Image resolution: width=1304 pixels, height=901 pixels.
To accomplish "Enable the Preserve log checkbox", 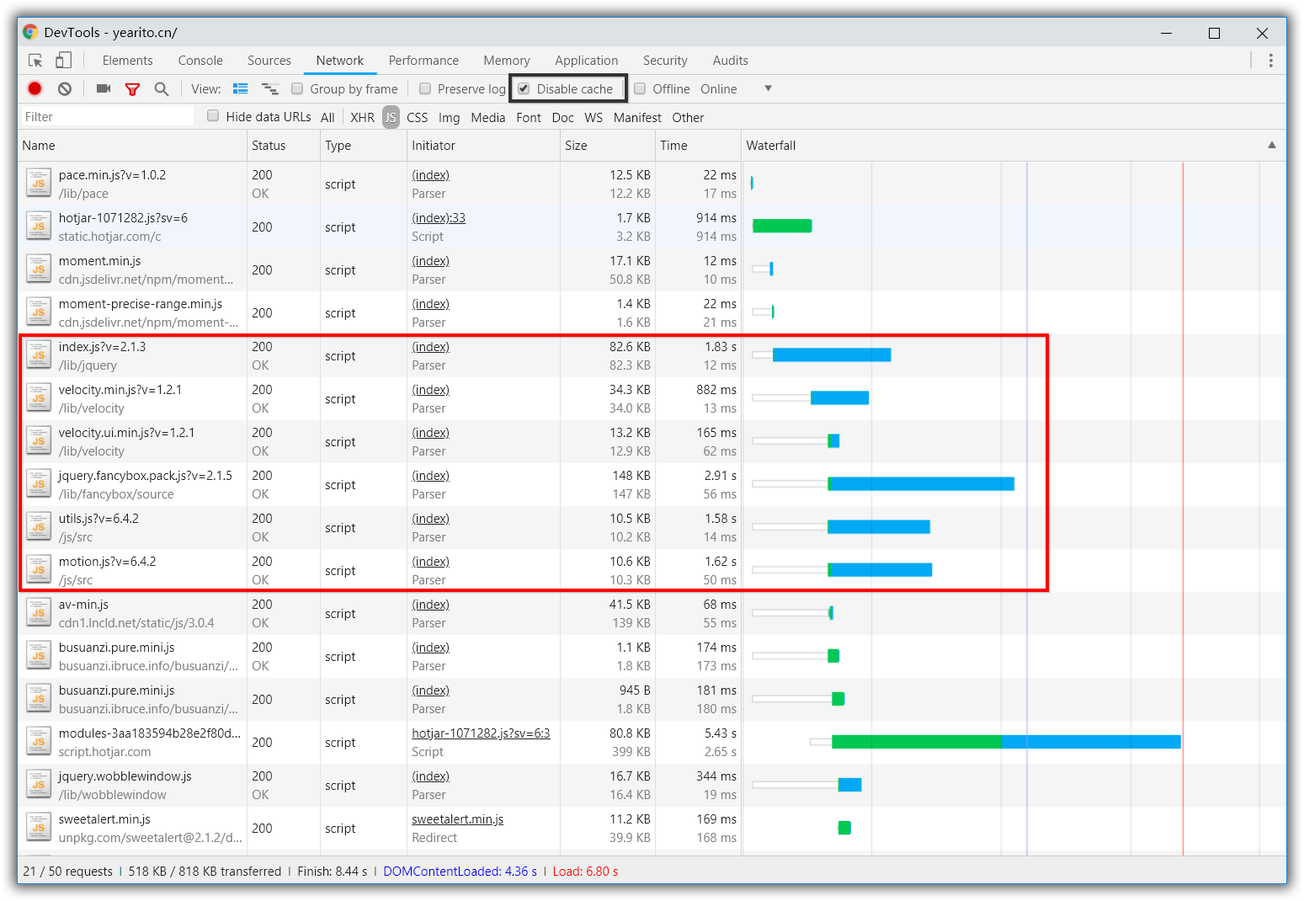I will [x=425, y=88].
